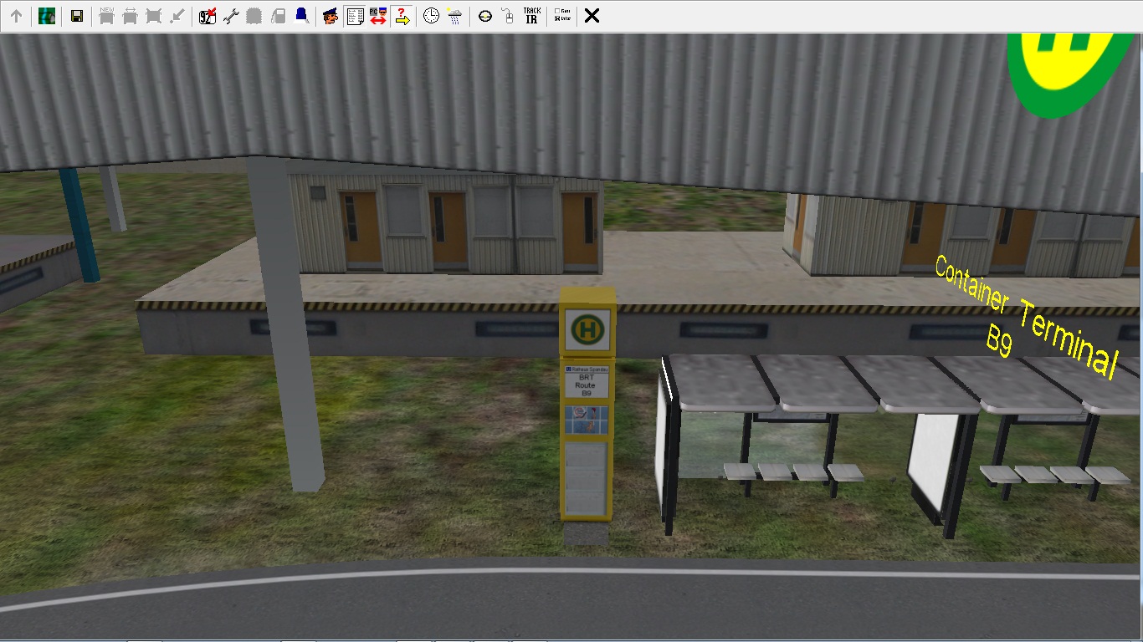
Task: Click the steering wheel icon
Action: click(485, 16)
